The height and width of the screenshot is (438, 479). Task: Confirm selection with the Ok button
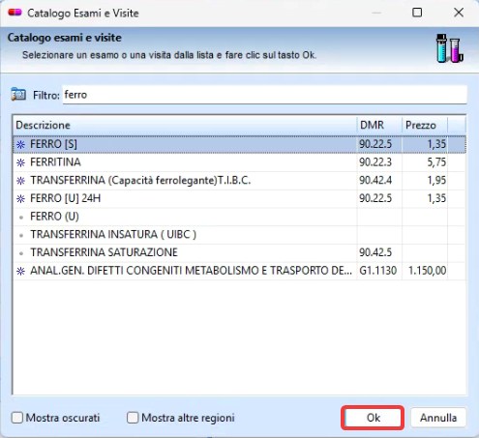pyautogui.click(x=373, y=418)
